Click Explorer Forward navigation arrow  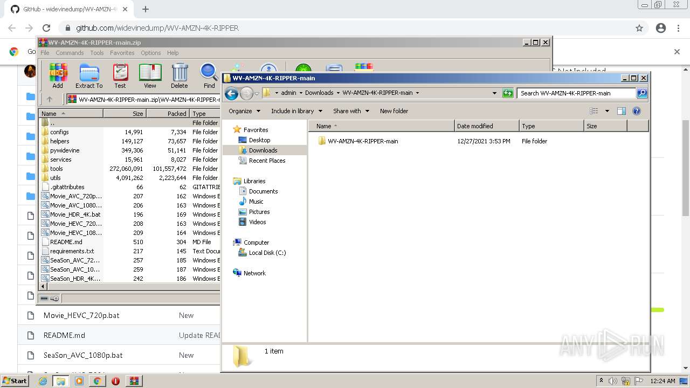click(x=246, y=93)
